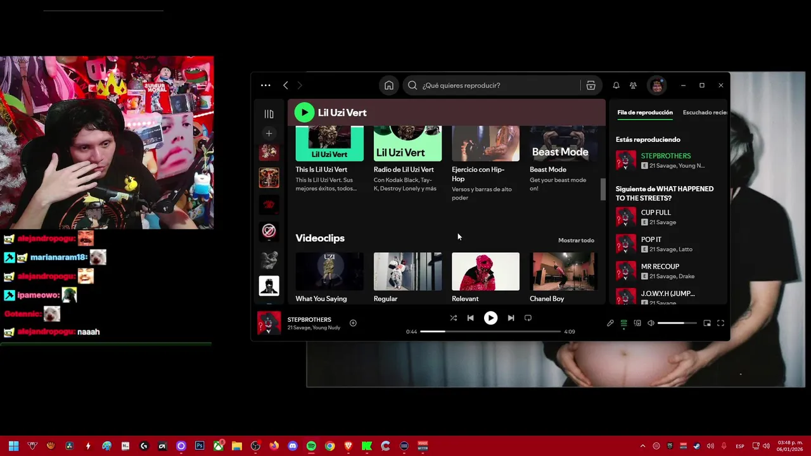Click Spotify main content scrollbar
811x456 pixels.
[603, 189]
